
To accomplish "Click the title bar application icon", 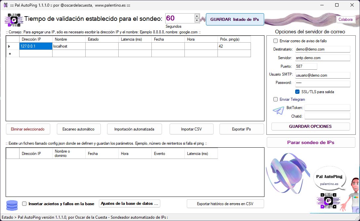I will pyautogui.click(x=5, y=5).
